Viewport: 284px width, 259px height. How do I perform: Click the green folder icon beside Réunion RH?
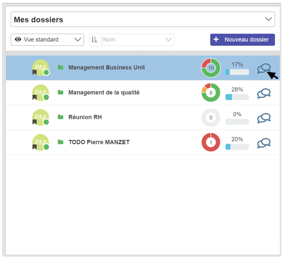click(61, 117)
